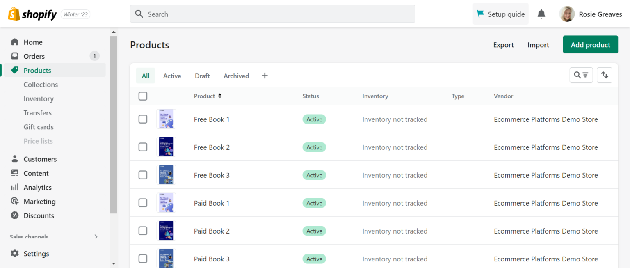Export the product list
Image resolution: width=630 pixels, height=268 pixels.
503,45
